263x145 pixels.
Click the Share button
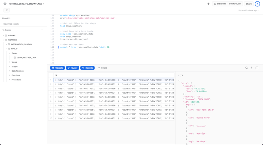click(248, 4)
